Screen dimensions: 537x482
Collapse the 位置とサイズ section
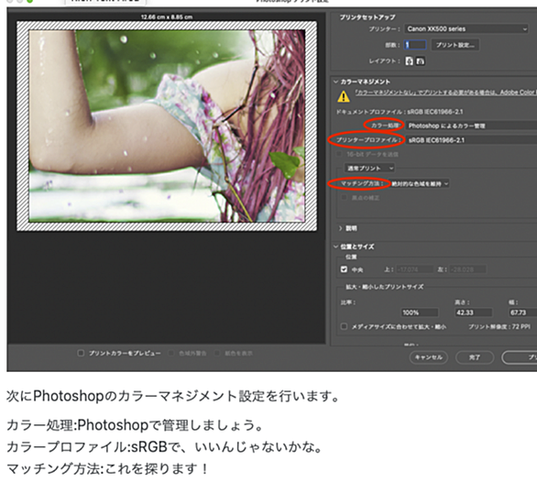[335, 246]
